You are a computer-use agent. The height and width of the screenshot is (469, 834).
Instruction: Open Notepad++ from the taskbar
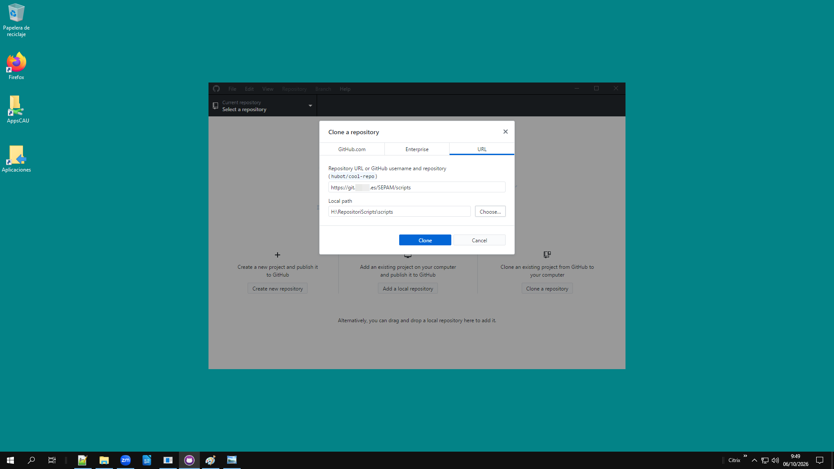pos(83,460)
